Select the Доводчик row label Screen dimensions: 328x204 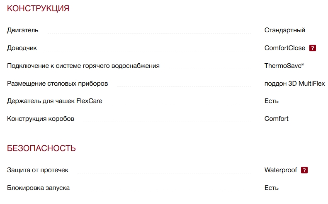click(22, 48)
